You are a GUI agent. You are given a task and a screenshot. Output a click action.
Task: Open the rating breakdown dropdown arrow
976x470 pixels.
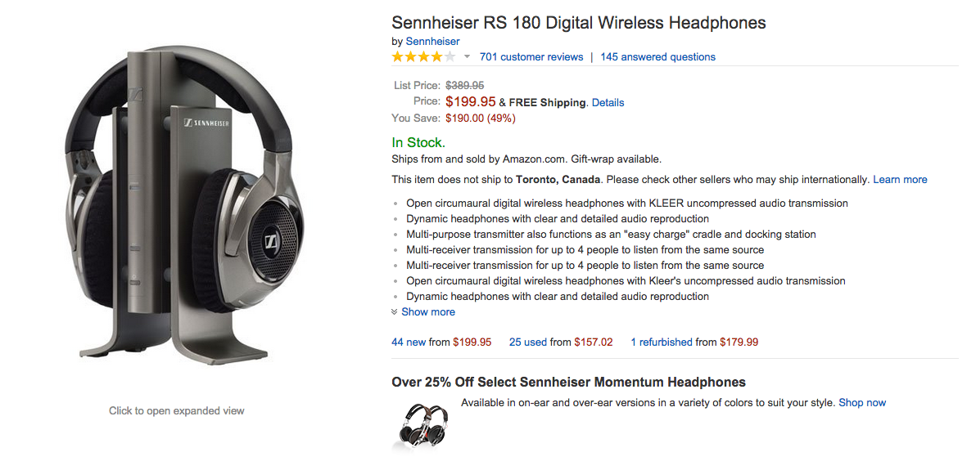(467, 57)
